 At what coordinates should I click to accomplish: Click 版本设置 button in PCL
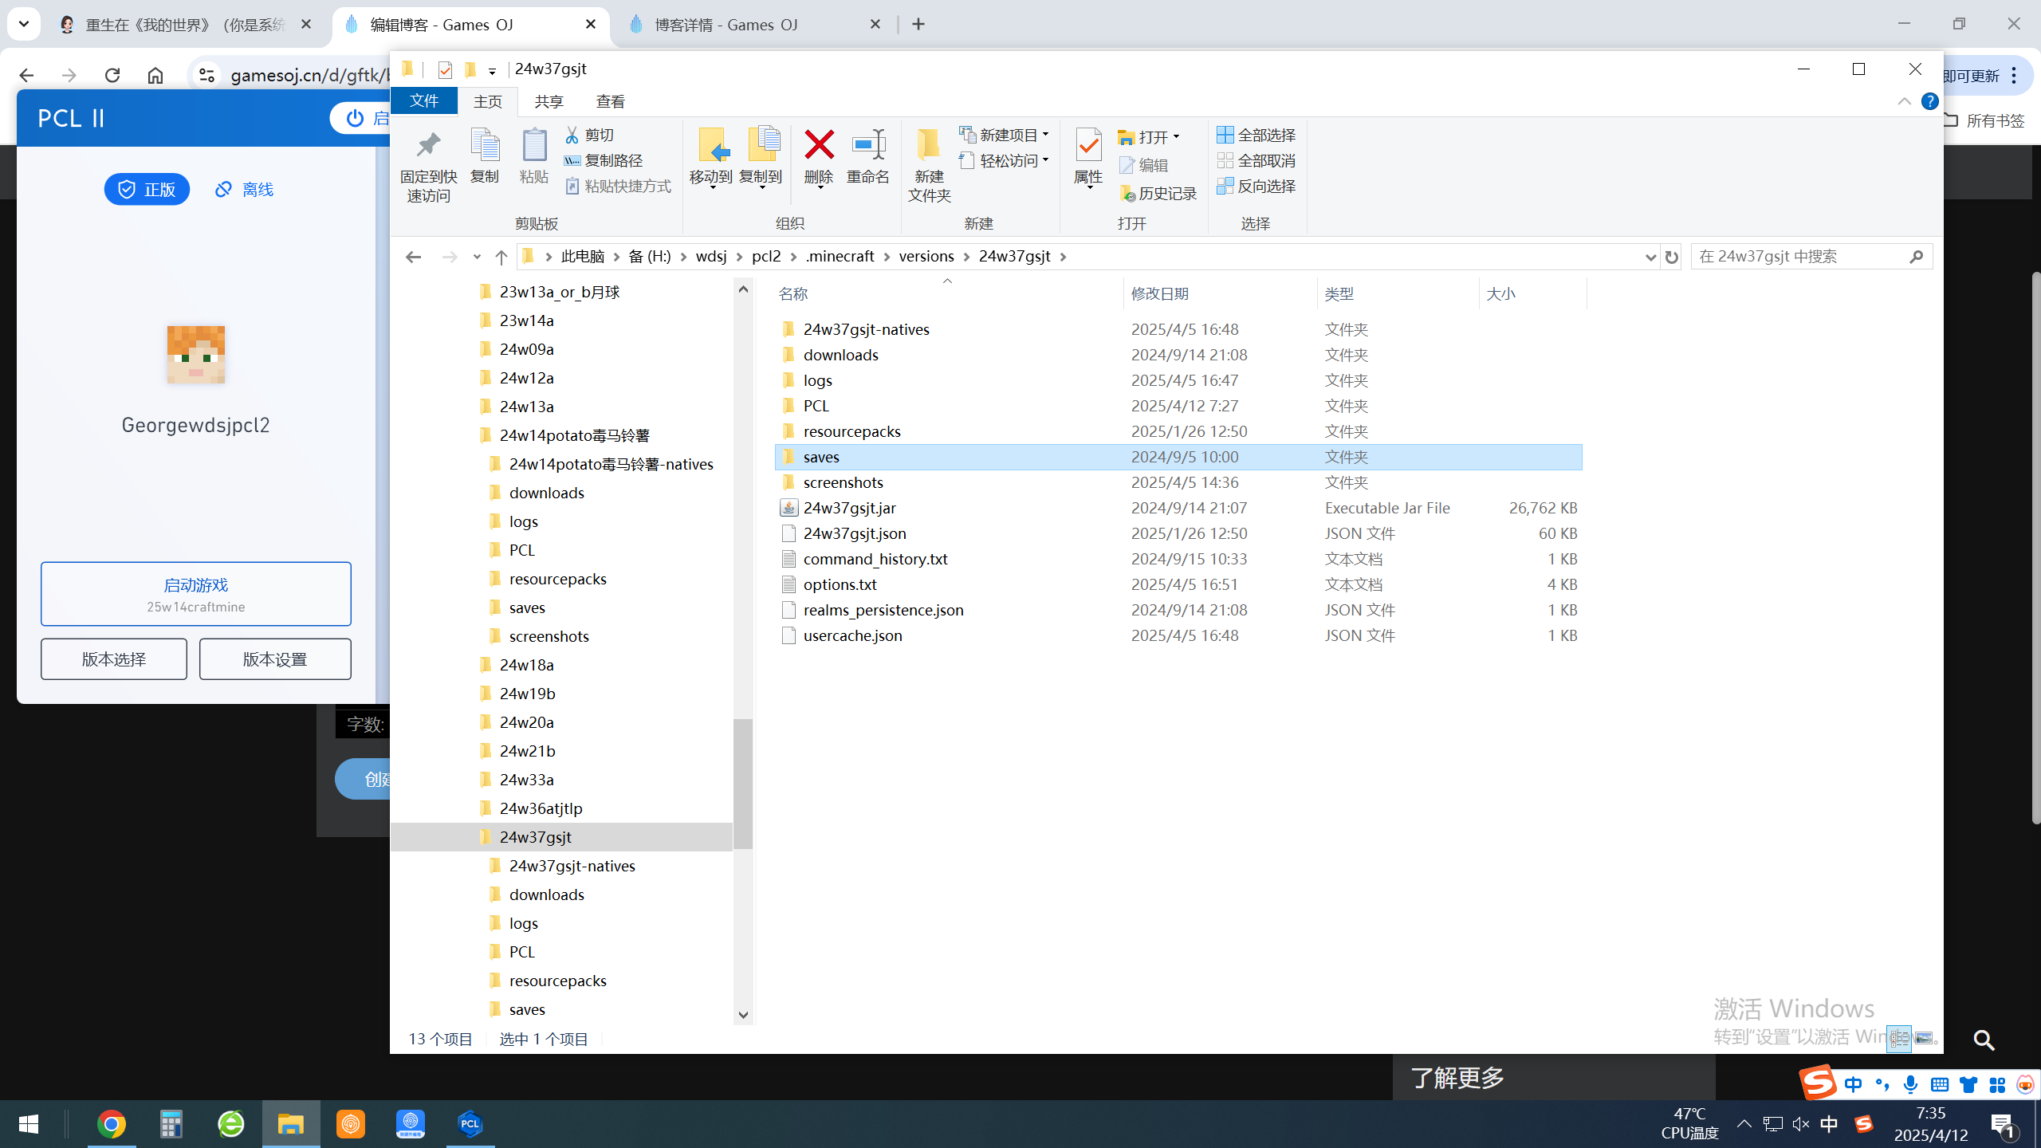click(275, 659)
